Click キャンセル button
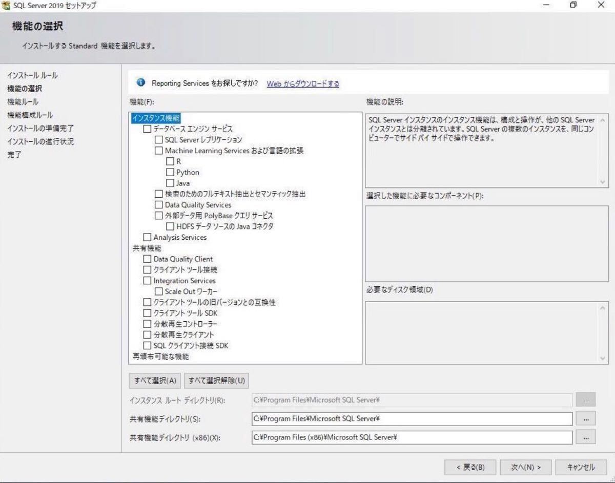The image size is (615, 483). pyautogui.click(x=582, y=467)
